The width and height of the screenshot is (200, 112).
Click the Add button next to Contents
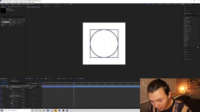tap(31, 88)
